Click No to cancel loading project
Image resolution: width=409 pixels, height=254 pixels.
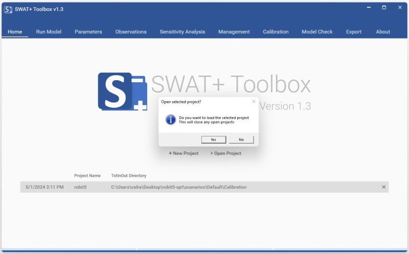coord(241,140)
